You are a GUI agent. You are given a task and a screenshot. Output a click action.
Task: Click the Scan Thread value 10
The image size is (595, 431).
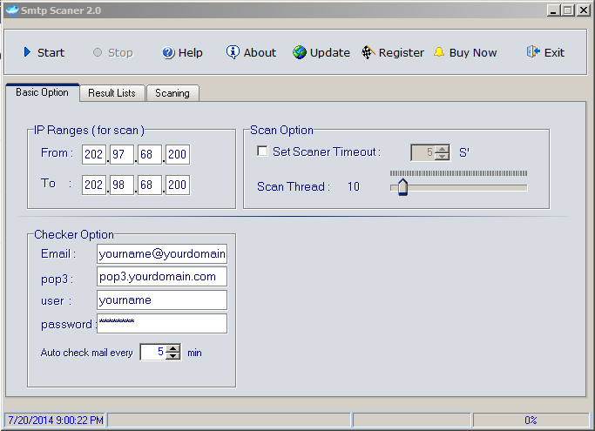pyautogui.click(x=354, y=186)
